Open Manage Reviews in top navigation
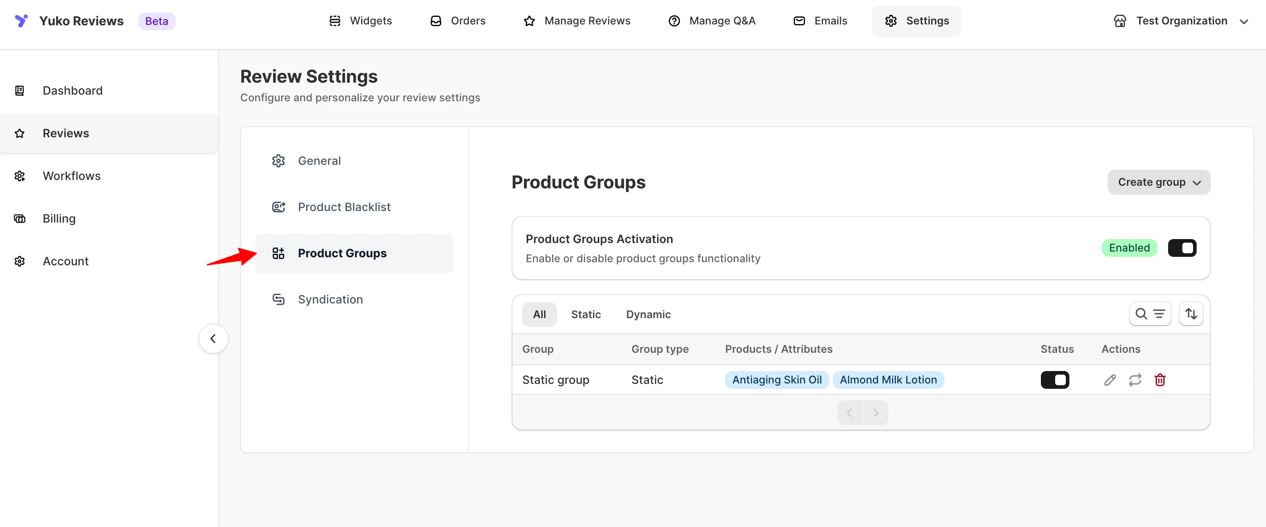This screenshot has height=527, width=1266. pos(577,20)
